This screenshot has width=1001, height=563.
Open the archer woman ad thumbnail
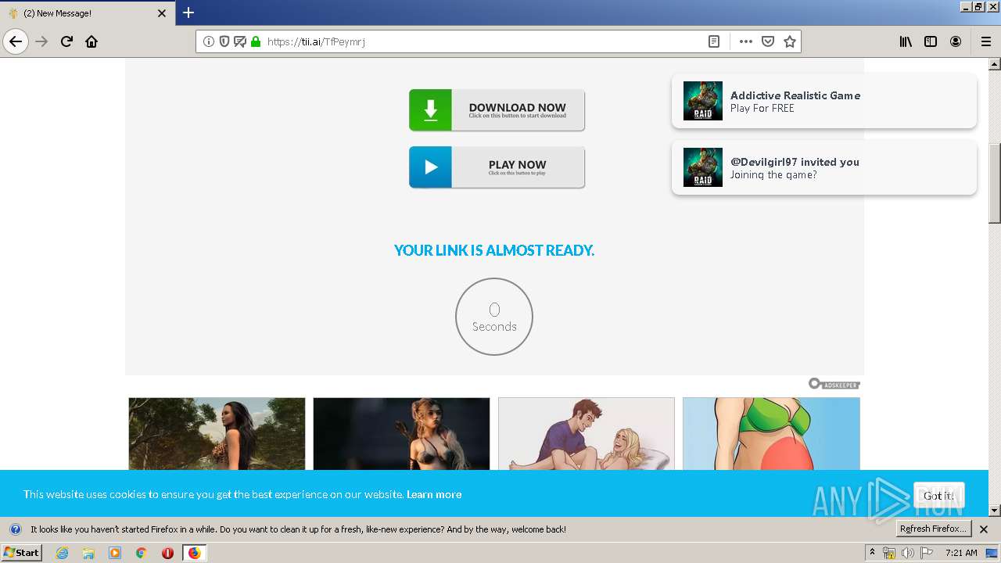(401, 434)
